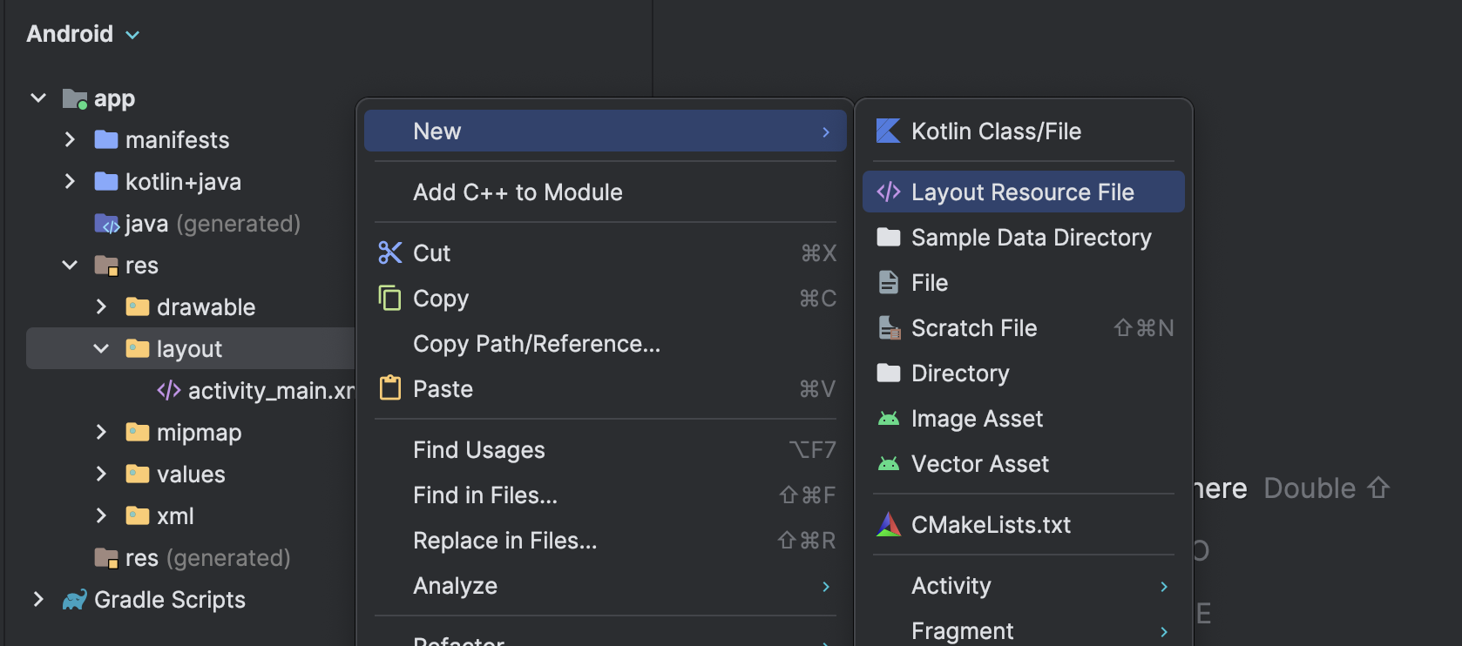The height and width of the screenshot is (646, 1462).
Task: Expand the xml folder
Action: tap(101, 515)
